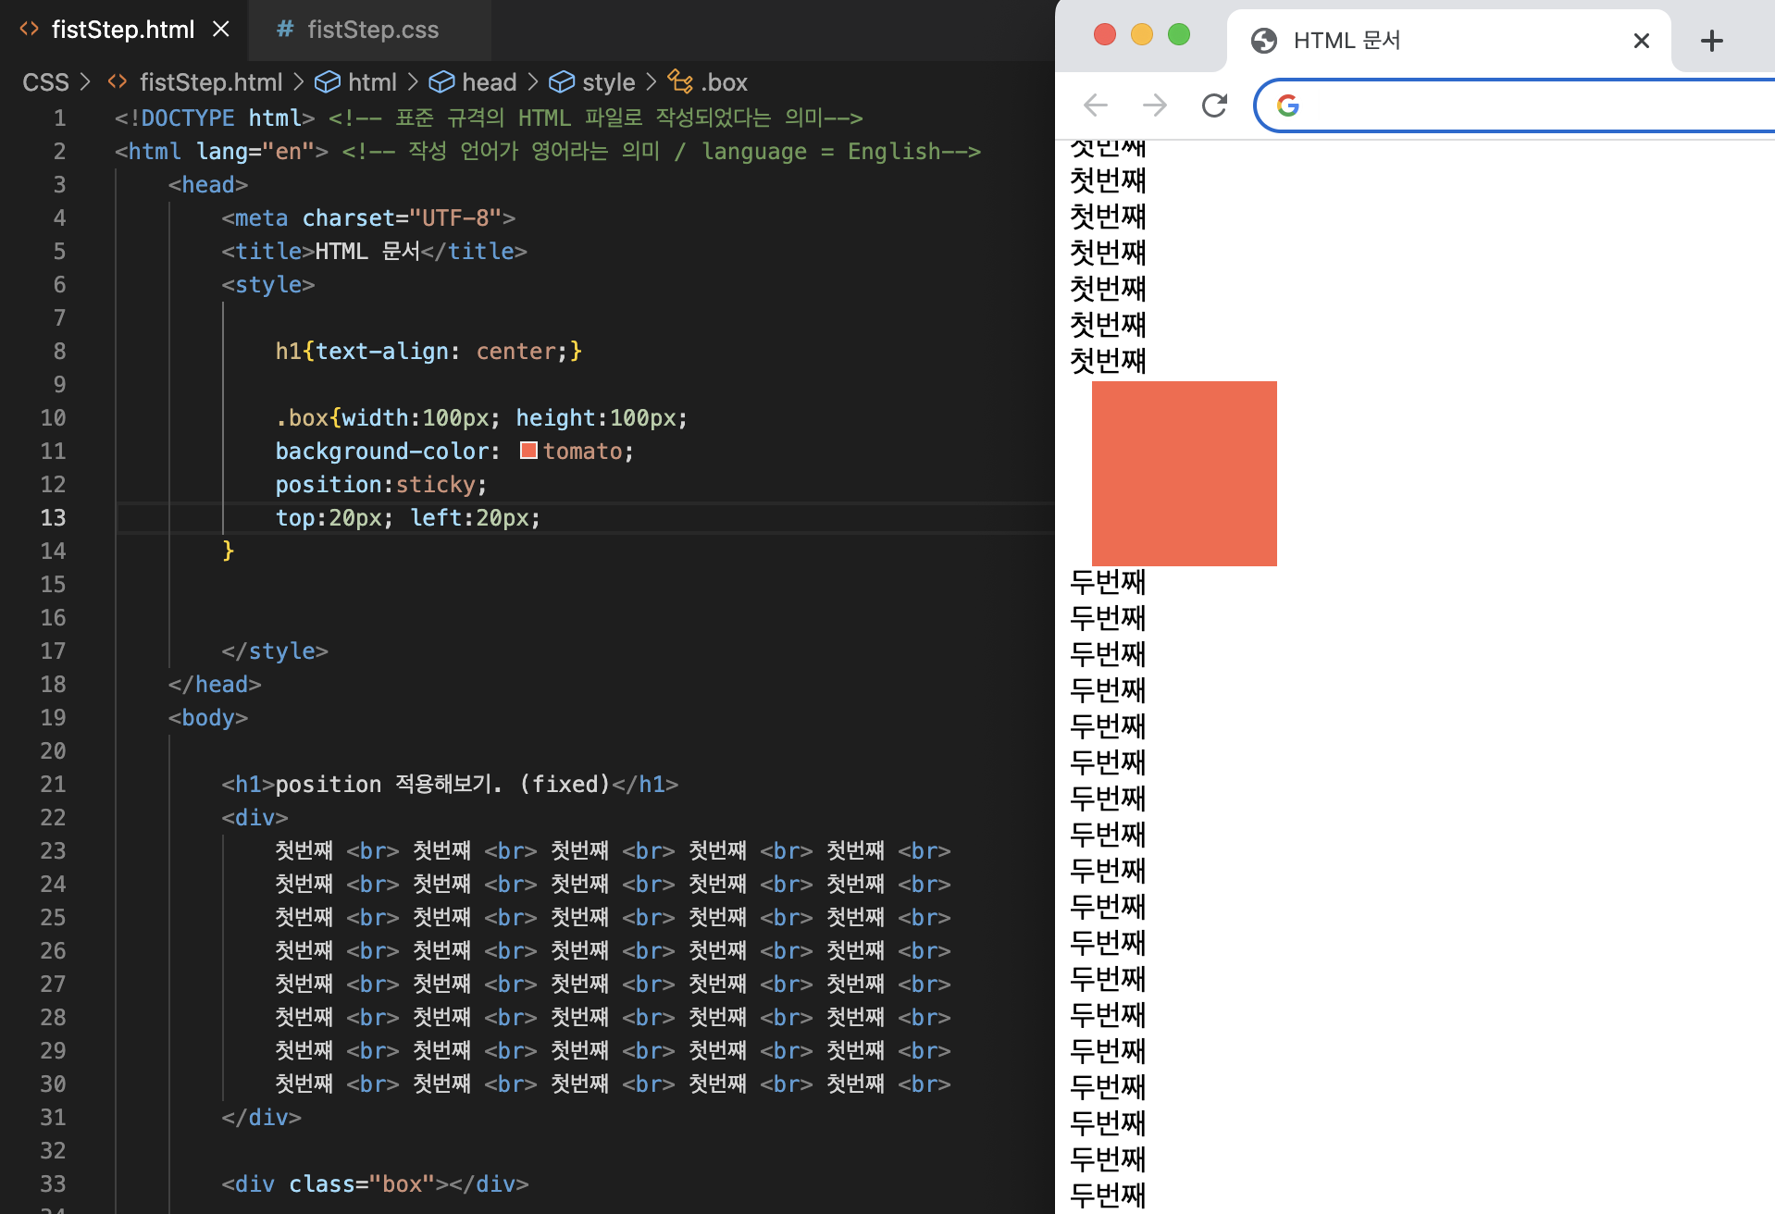Screen dimensions: 1775x1214
Task: Click the Google icon in address bar
Action: pyautogui.click(x=1287, y=105)
